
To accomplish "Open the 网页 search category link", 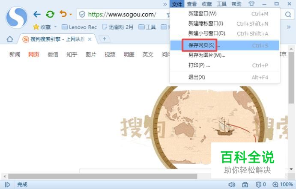I will (x=34, y=54).
